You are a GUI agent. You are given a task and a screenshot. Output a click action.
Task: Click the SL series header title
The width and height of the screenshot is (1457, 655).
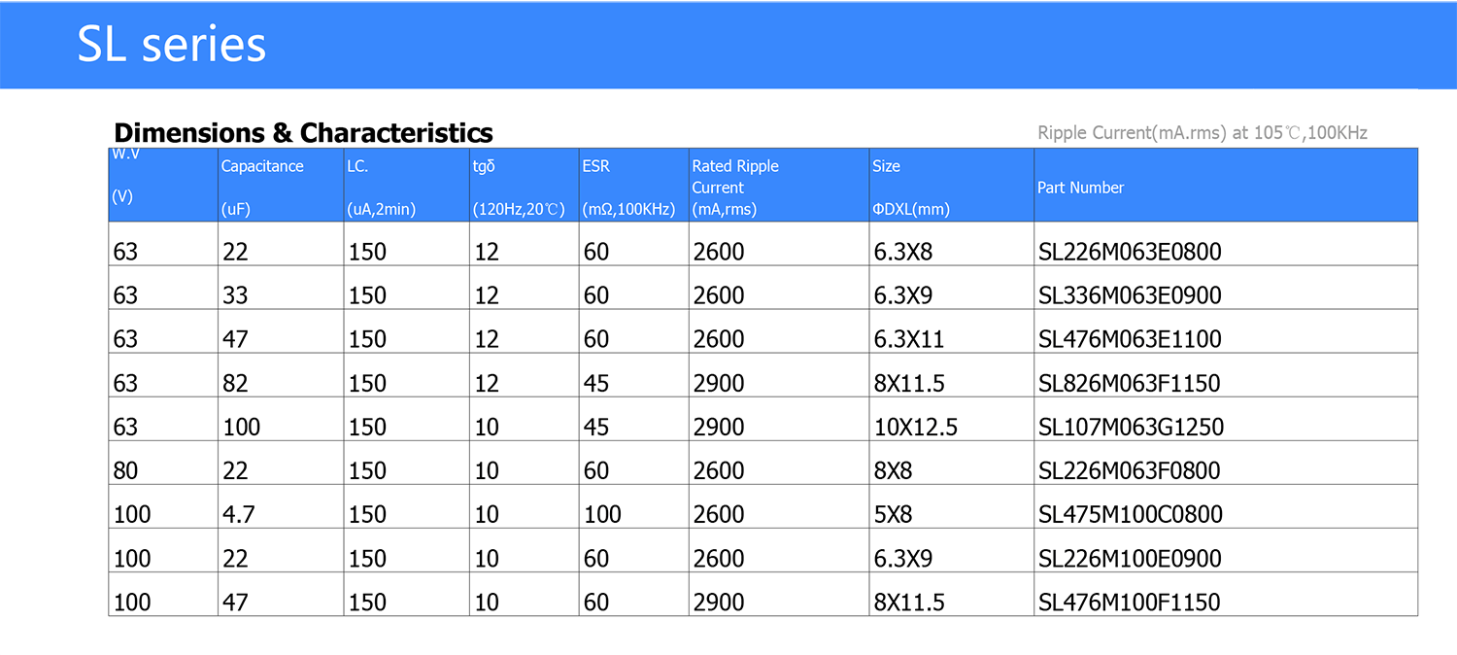point(171,45)
